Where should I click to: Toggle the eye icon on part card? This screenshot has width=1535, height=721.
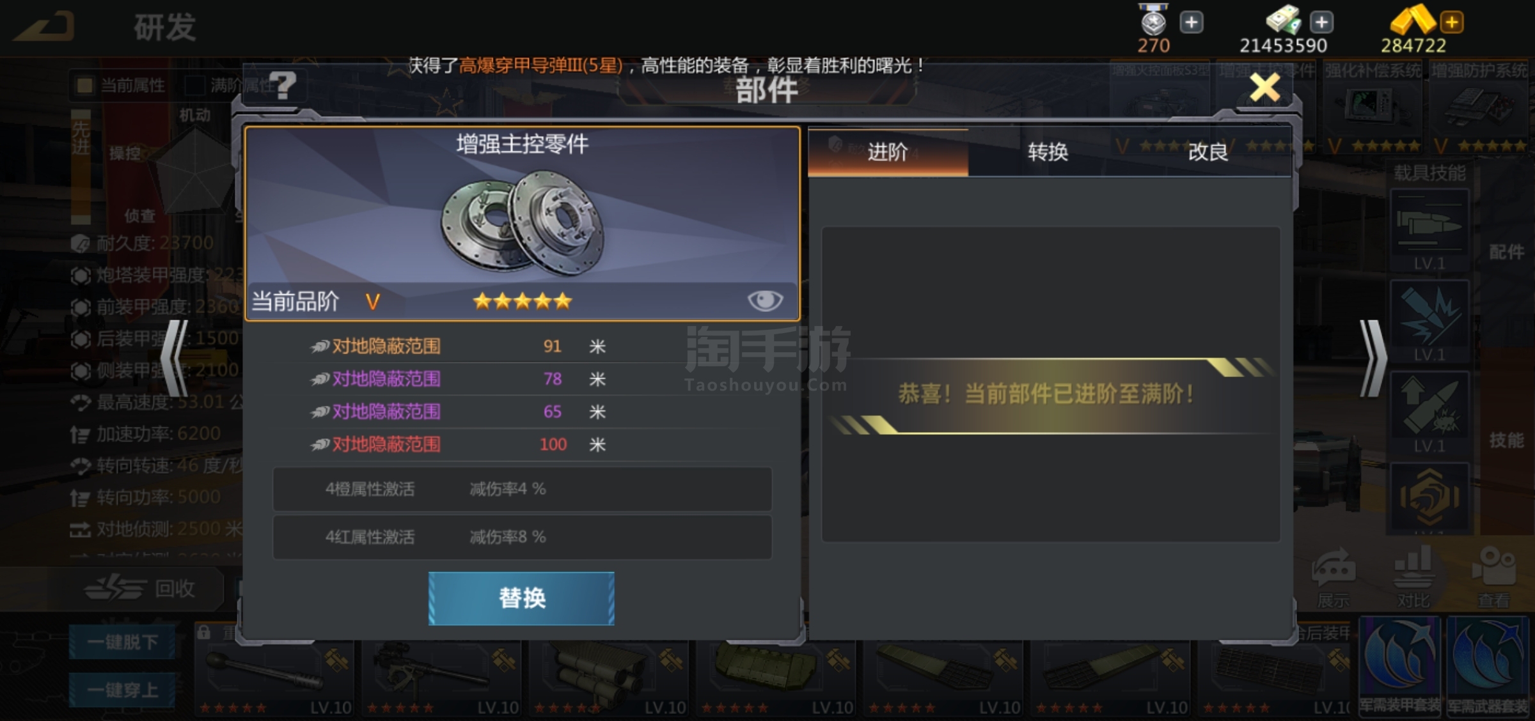pyautogui.click(x=765, y=300)
